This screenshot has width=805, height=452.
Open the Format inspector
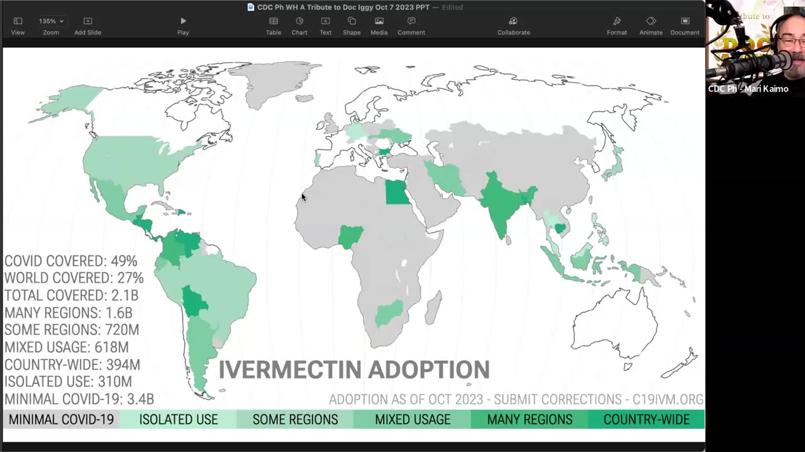(617, 25)
